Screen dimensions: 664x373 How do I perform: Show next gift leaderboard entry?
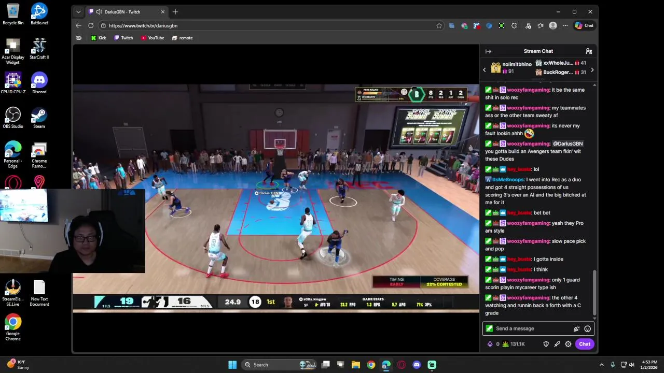pos(592,70)
